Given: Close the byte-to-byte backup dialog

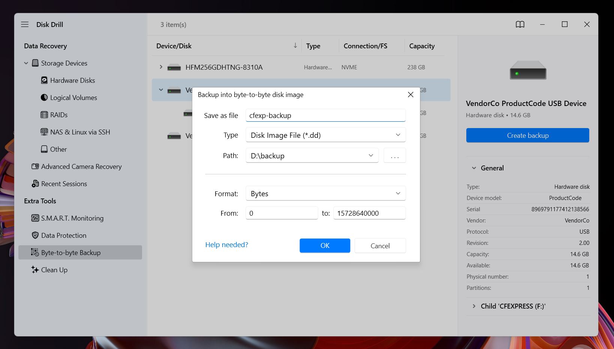Looking at the screenshot, I should (410, 95).
